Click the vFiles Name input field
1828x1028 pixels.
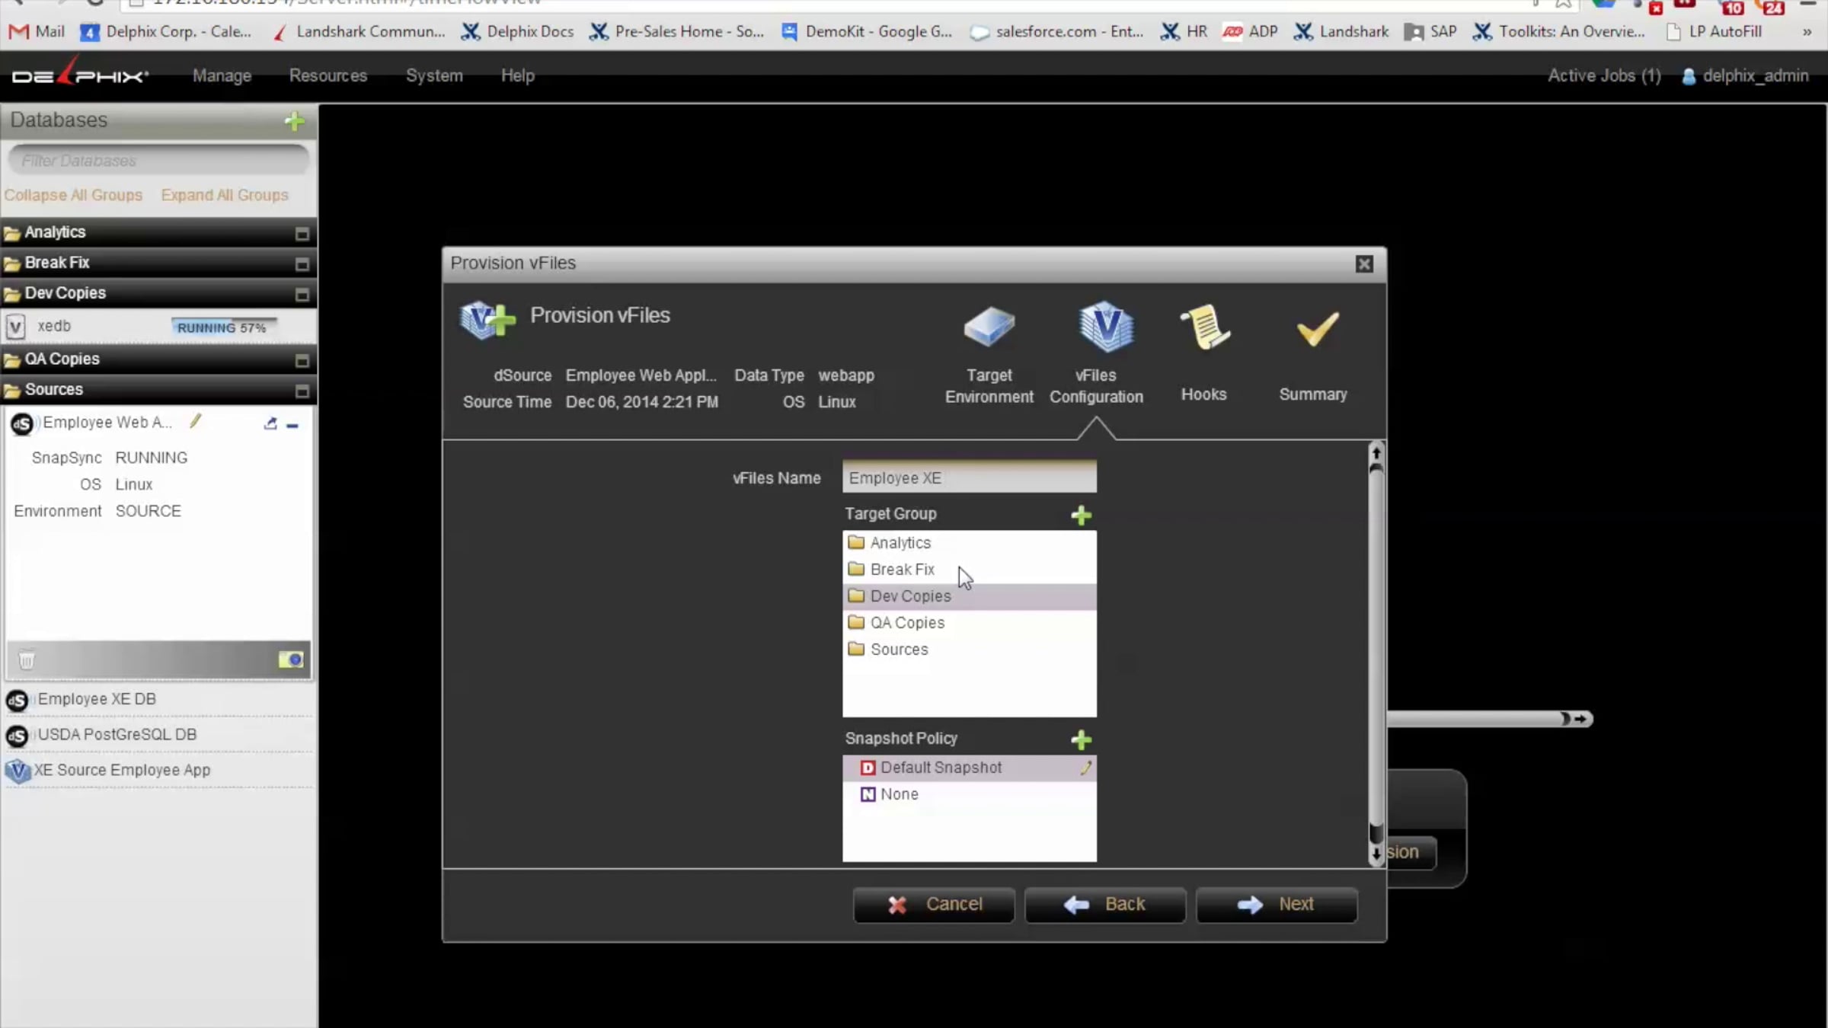pyautogui.click(x=970, y=477)
